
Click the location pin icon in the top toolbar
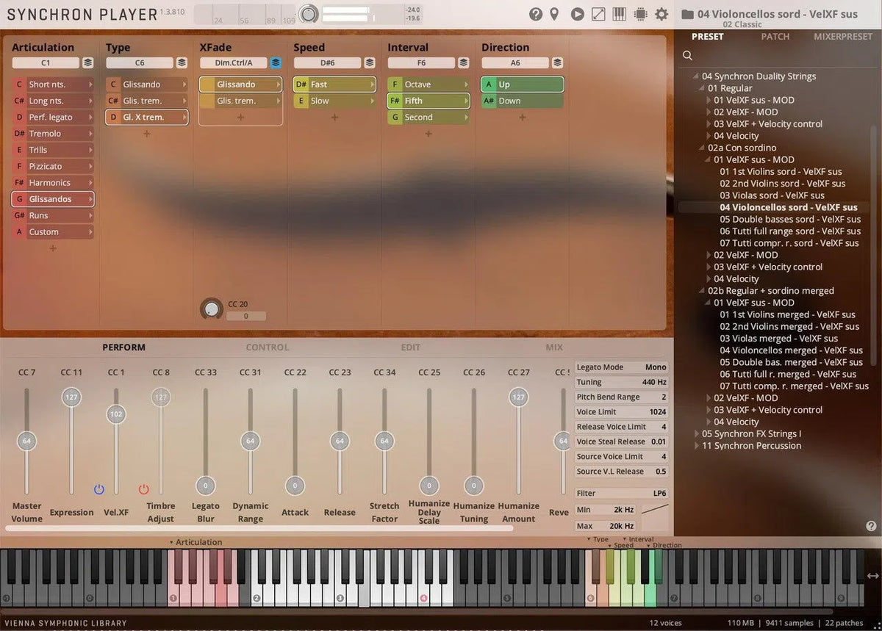tap(556, 13)
